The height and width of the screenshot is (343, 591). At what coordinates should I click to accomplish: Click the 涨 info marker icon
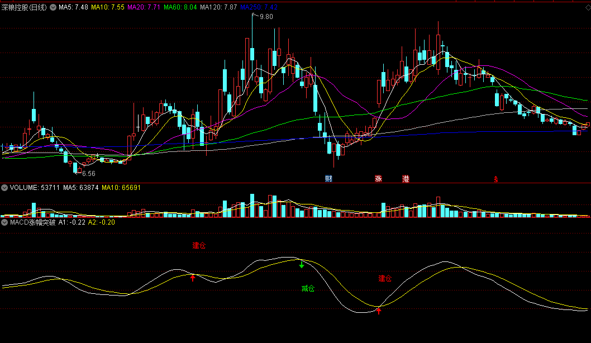(x=378, y=179)
